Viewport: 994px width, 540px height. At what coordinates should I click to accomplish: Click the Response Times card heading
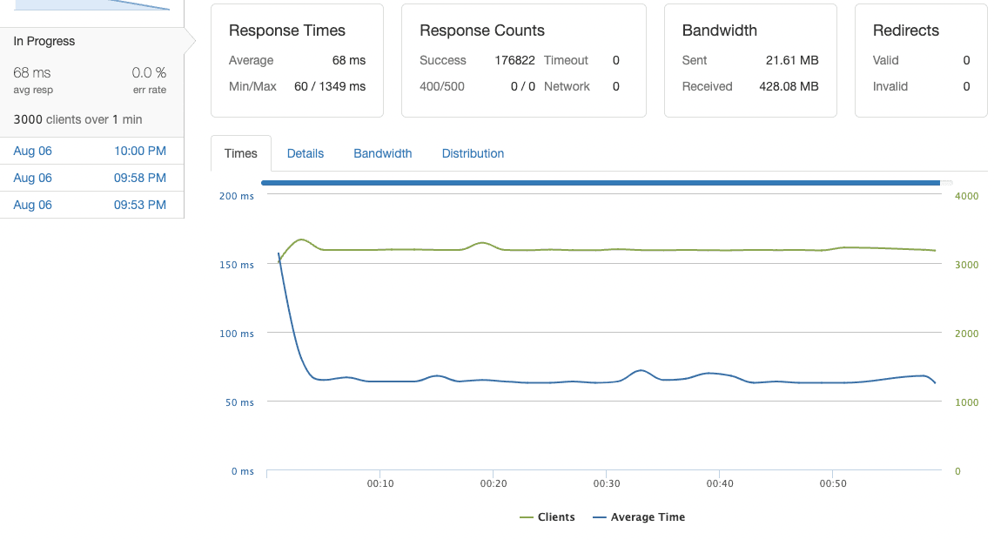[287, 30]
